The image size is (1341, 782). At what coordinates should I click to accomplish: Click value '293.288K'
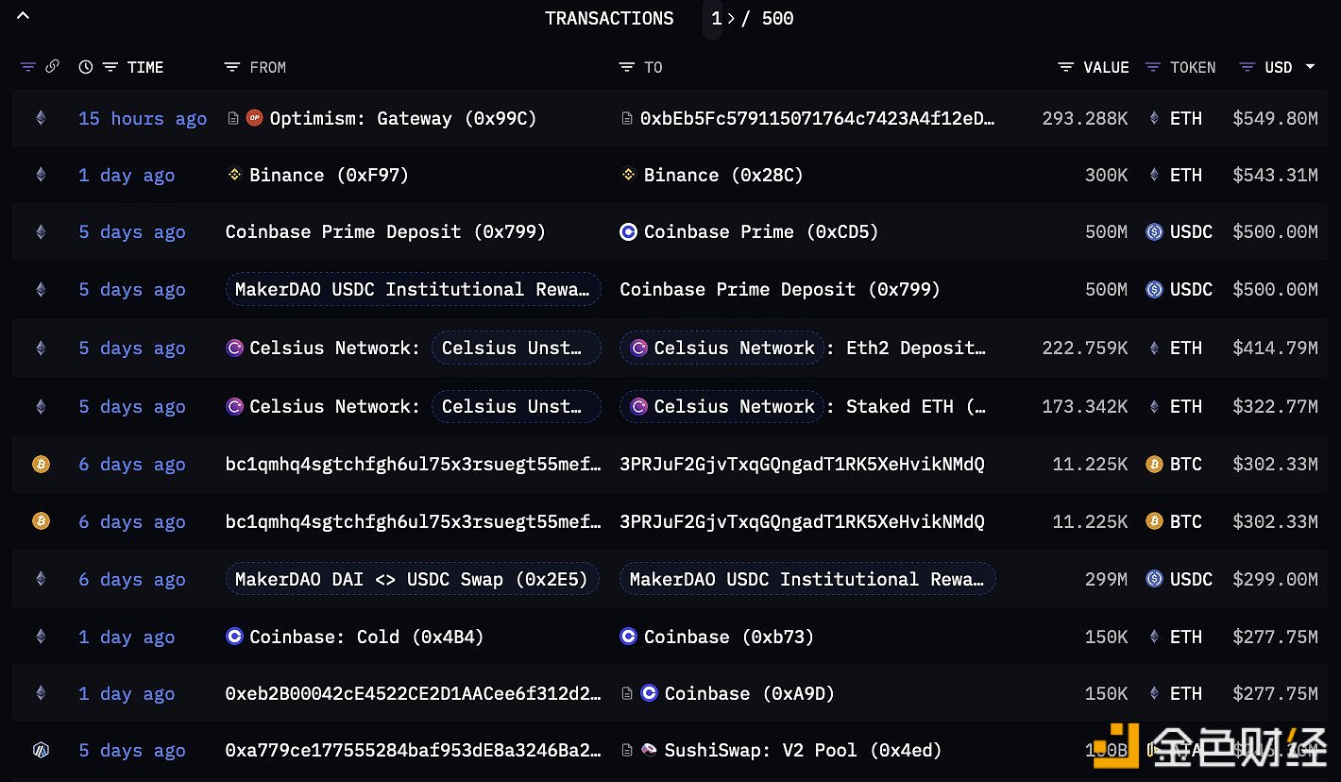click(x=1085, y=118)
